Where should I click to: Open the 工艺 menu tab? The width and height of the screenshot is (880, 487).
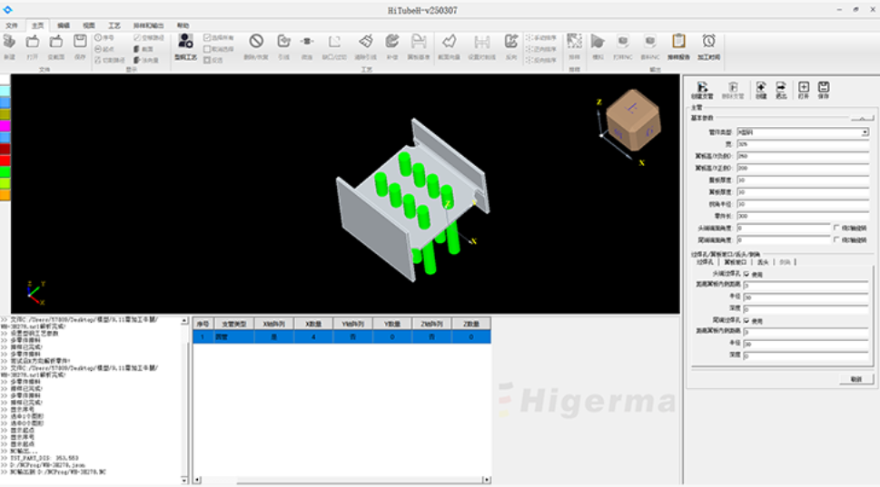point(114,26)
